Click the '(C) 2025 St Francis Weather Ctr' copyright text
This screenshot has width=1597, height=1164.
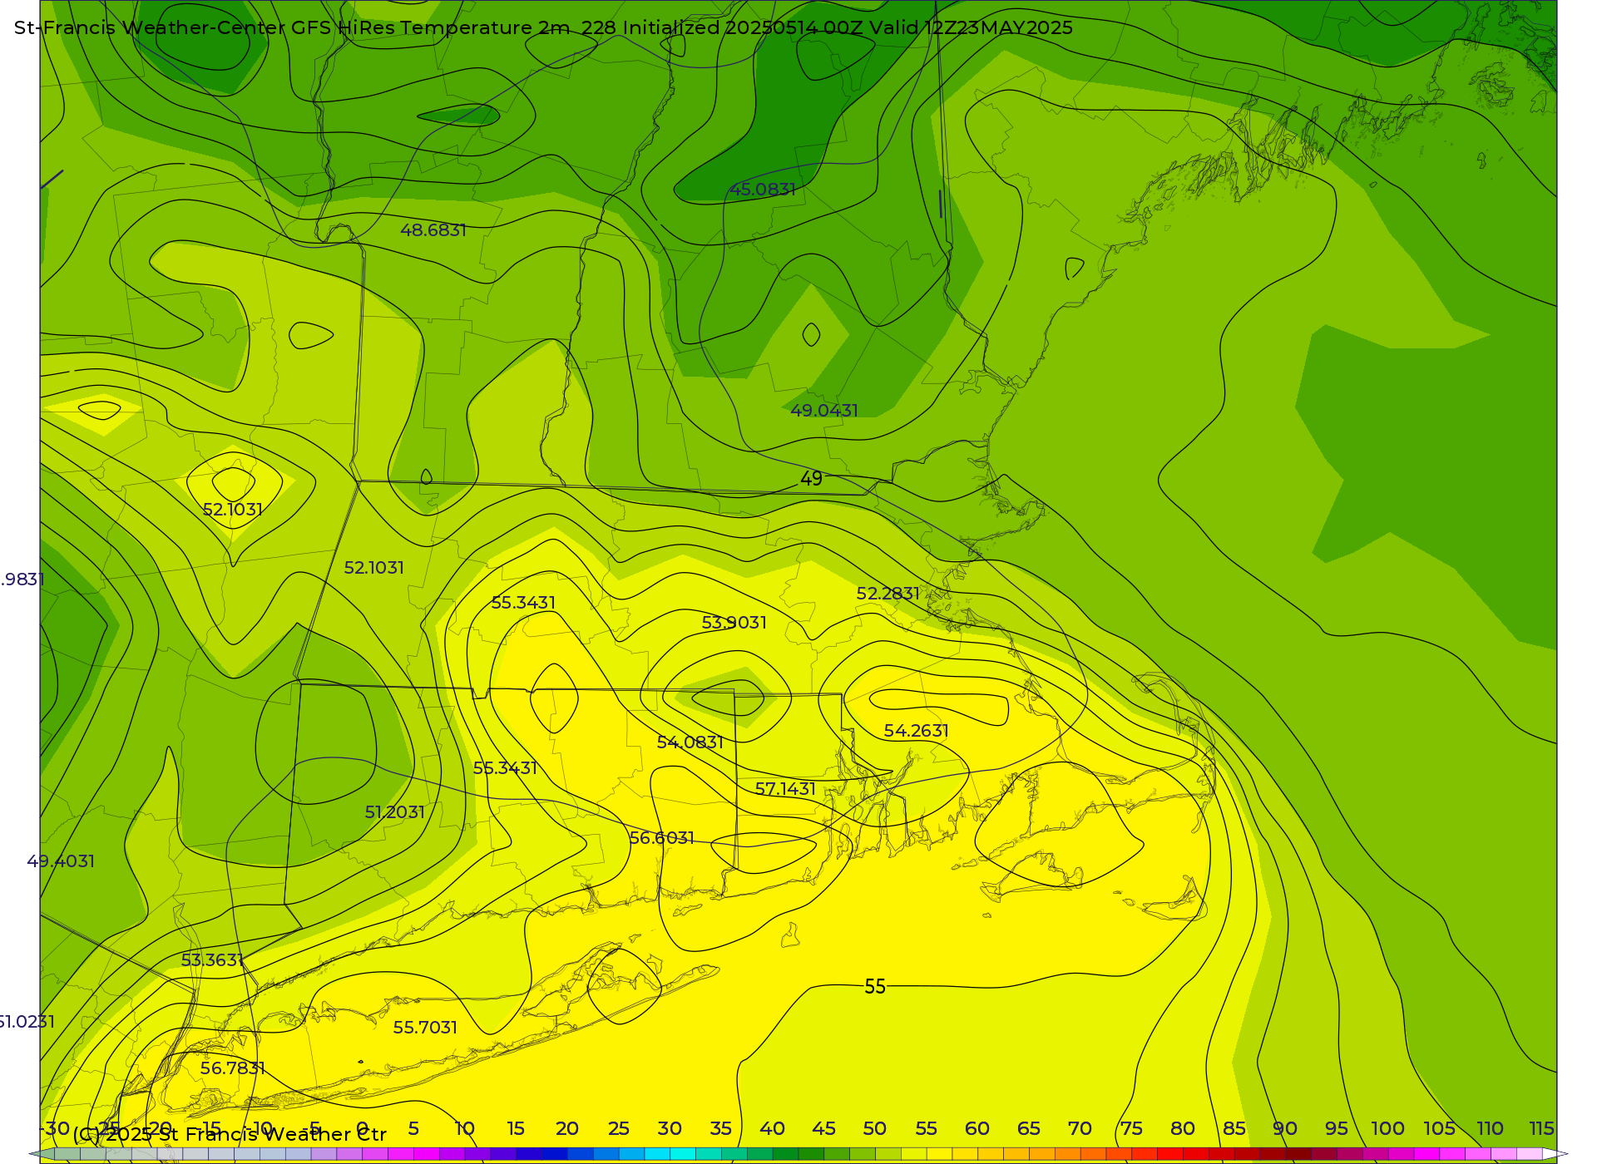click(x=230, y=1135)
